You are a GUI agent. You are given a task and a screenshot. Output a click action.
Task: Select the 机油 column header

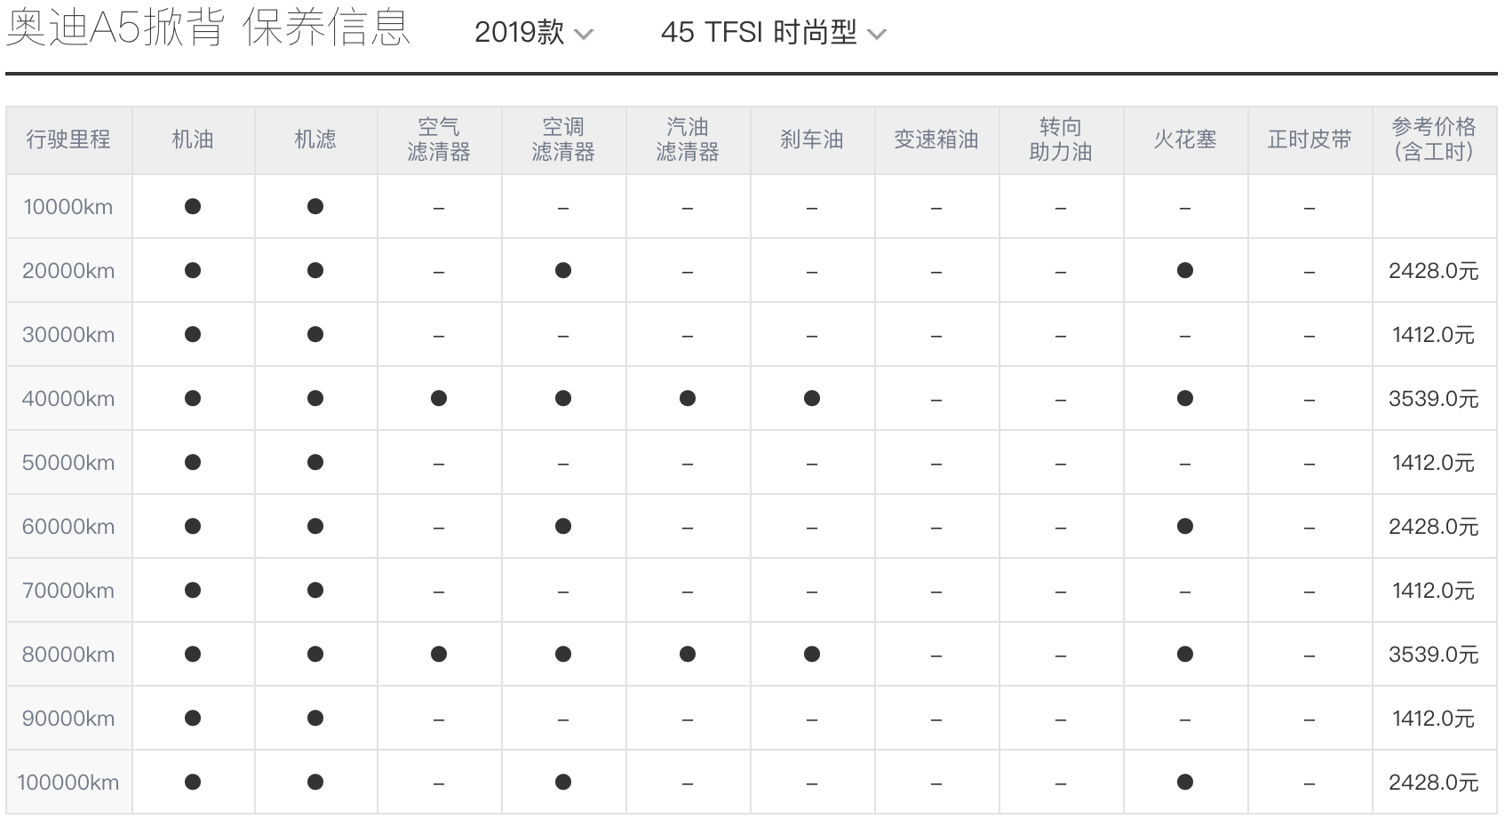[x=193, y=139]
